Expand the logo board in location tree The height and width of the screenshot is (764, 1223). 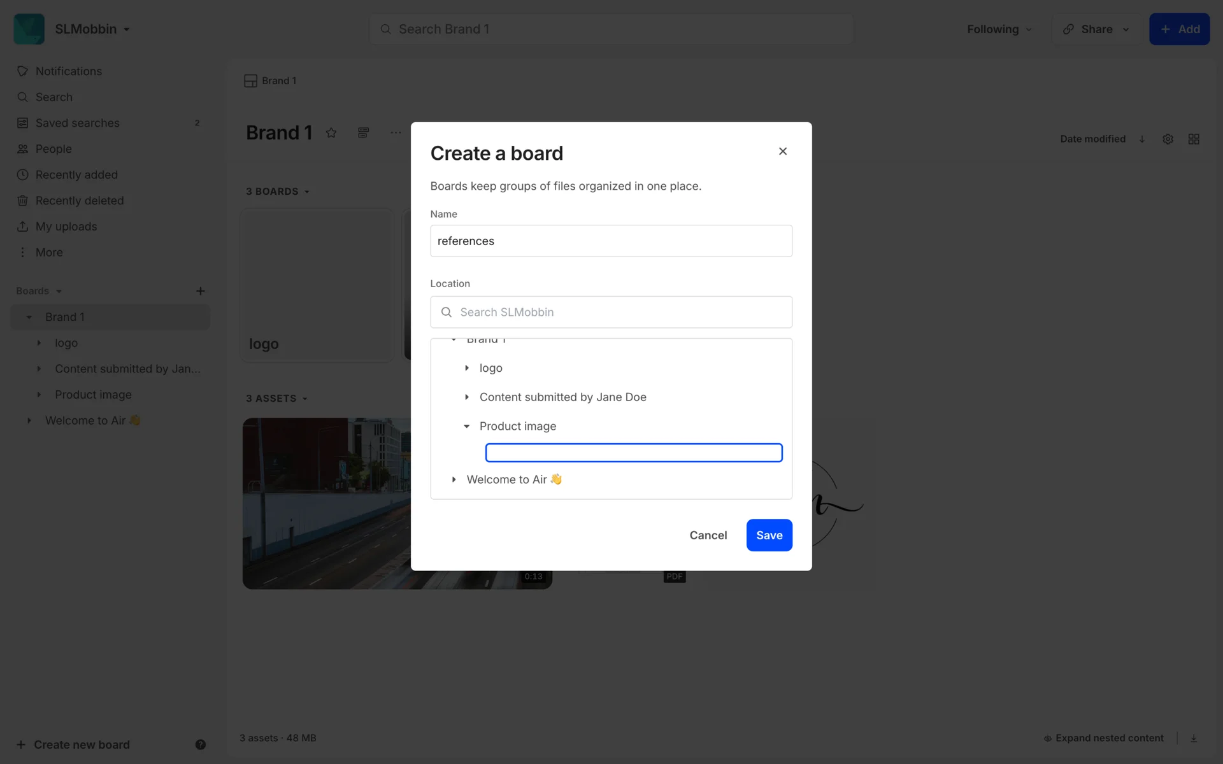tap(467, 368)
